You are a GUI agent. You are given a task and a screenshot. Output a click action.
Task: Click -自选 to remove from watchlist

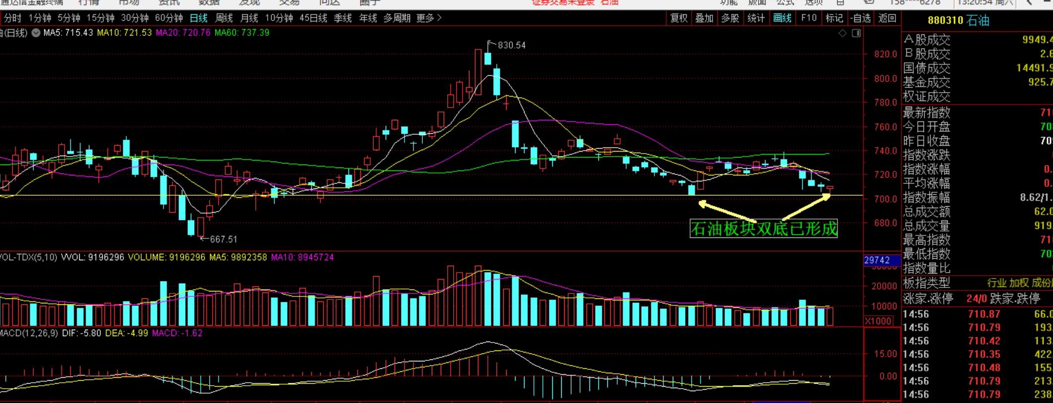pyautogui.click(x=860, y=18)
